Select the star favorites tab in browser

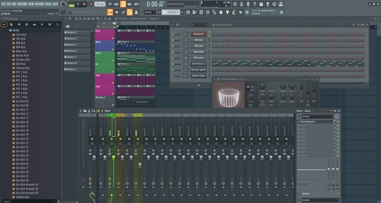[42, 25]
